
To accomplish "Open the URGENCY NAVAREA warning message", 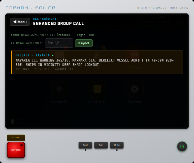I will click(x=97, y=62).
